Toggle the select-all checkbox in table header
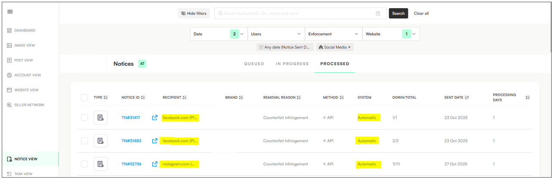Image resolution: width=553 pixels, height=179 pixels. point(84,98)
